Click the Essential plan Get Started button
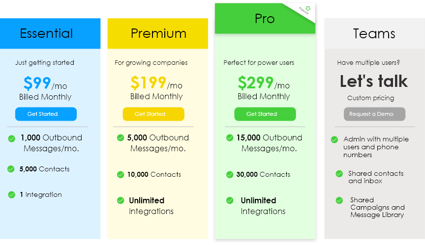 point(46,114)
